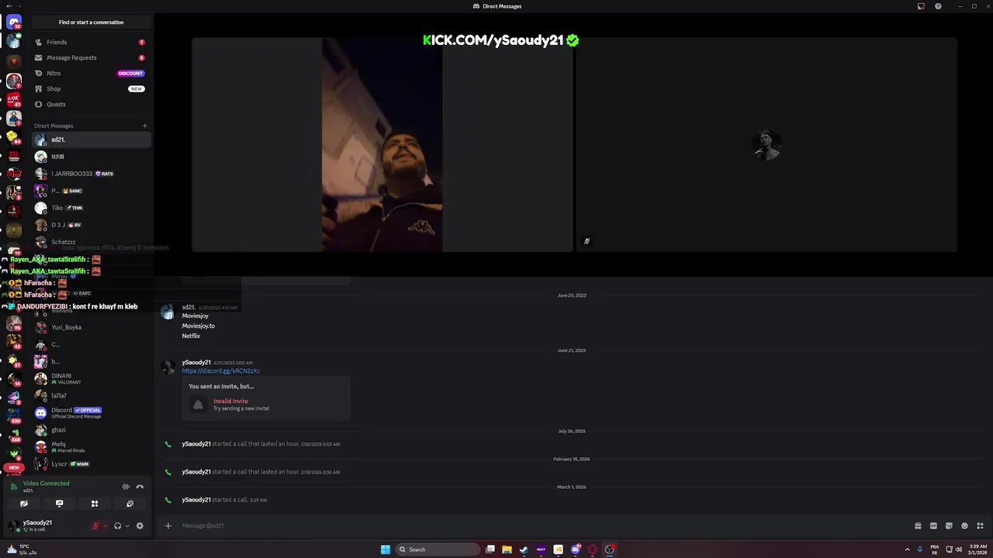Open headphone output options dropdown arrow
Viewport: 993px width, 558px height.
coord(127,525)
